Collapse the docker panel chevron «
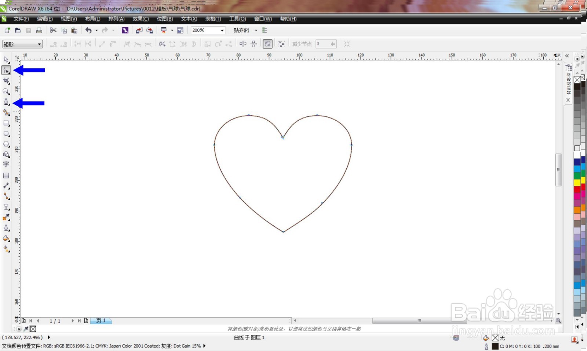587x351 pixels. [x=567, y=56]
